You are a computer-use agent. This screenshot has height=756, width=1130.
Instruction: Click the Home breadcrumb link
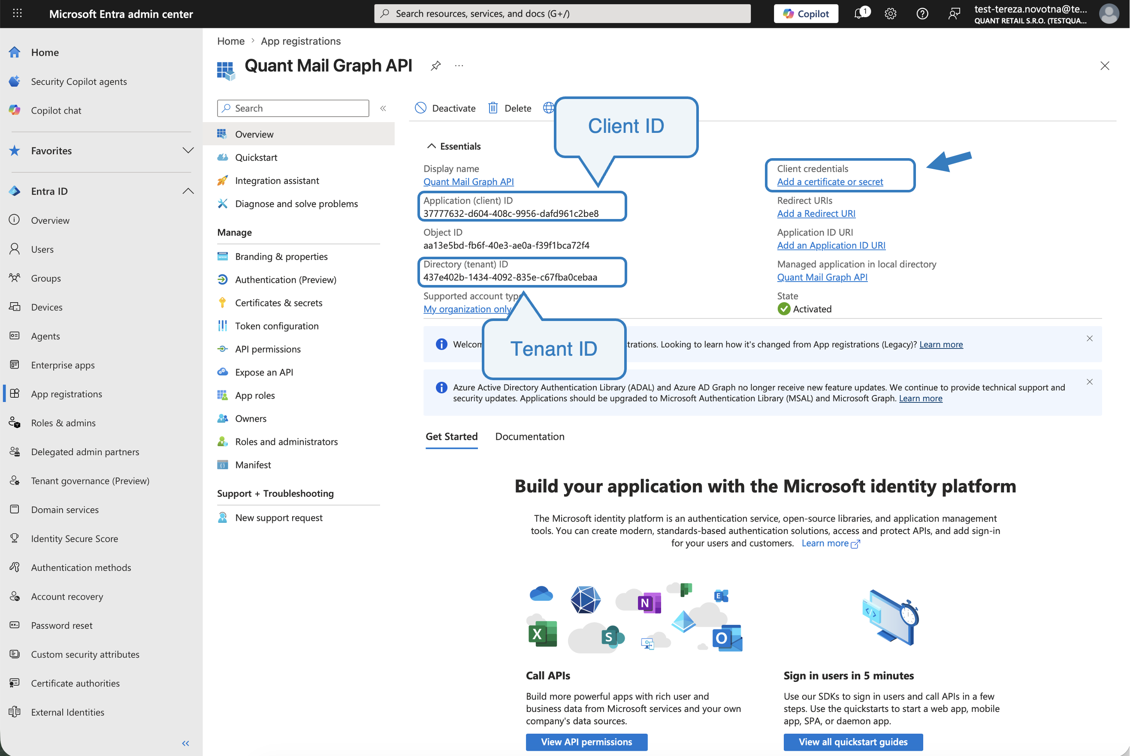tap(231, 41)
